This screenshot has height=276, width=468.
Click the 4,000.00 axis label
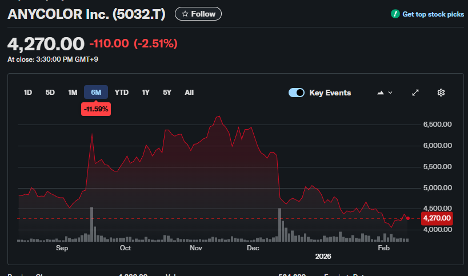437,230
